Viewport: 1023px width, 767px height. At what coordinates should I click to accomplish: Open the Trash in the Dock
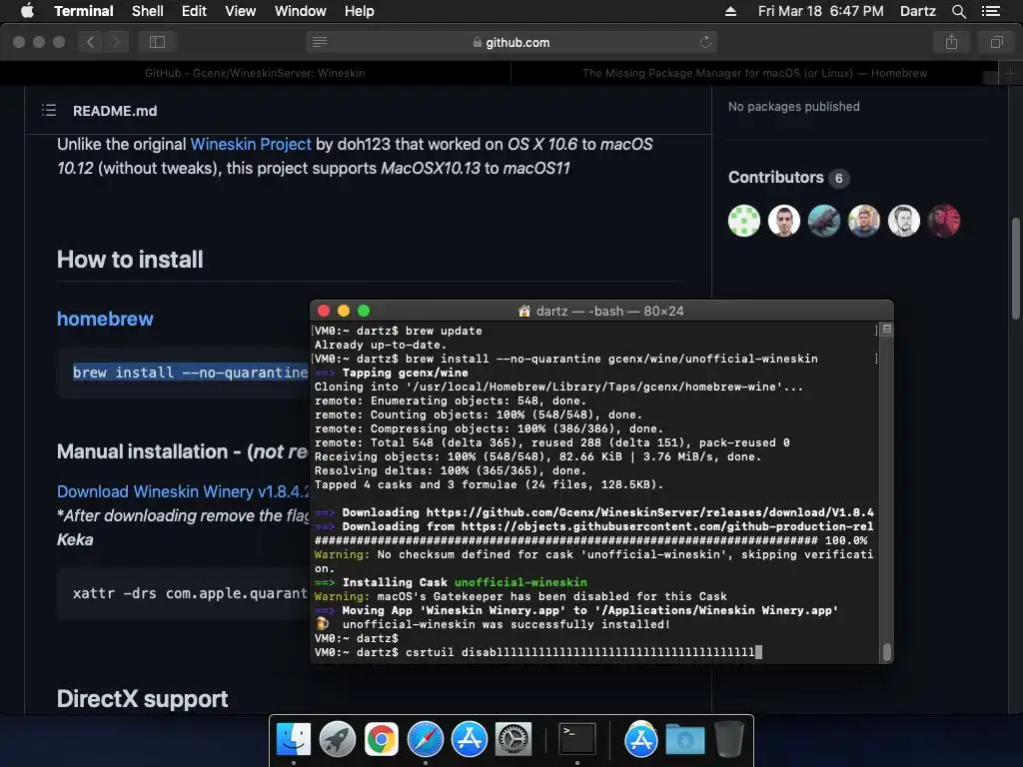[x=728, y=738]
